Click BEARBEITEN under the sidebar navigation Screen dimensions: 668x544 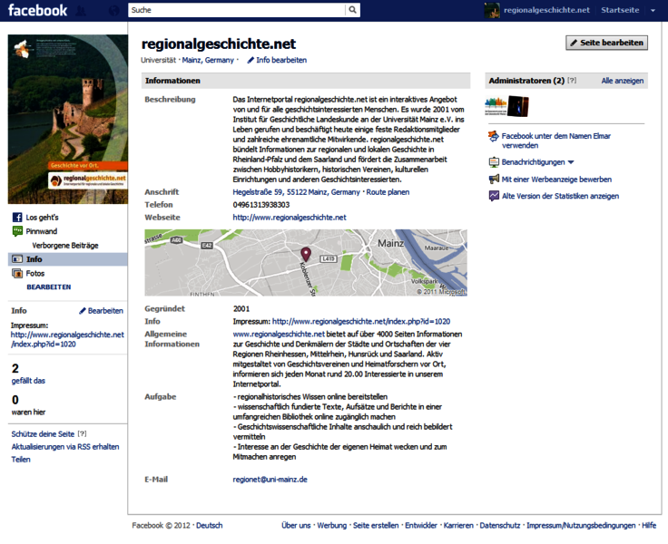pos(49,287)
